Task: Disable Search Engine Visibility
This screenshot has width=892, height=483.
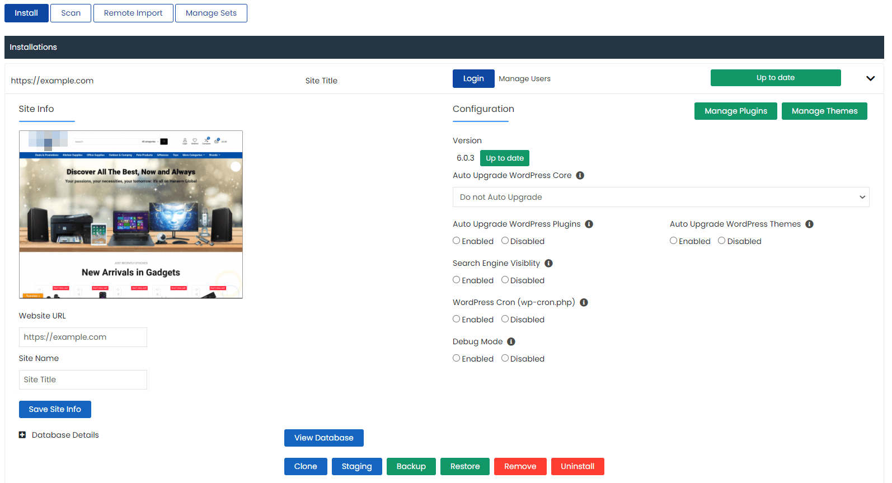Action: click(x=505, y=280)
